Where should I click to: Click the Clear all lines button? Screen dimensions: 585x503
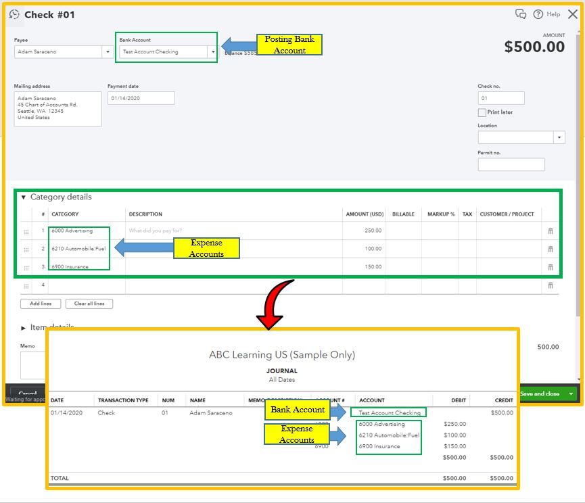pyautogui.click(x=89, y=304)
